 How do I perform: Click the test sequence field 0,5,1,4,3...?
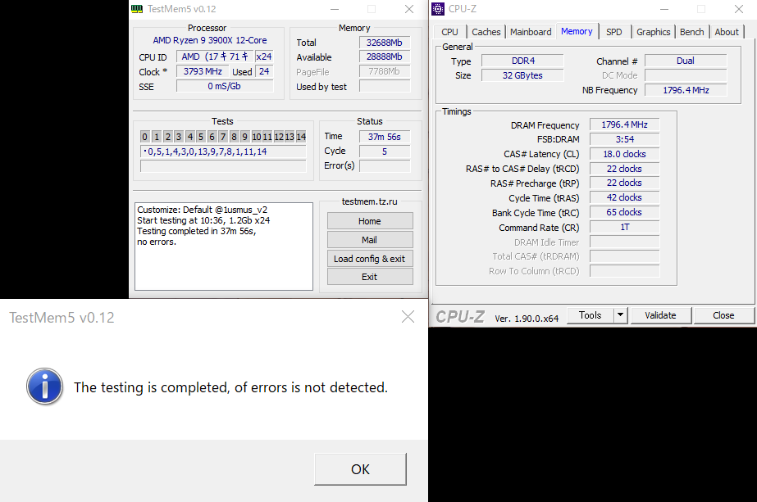[x=223, y=152]
